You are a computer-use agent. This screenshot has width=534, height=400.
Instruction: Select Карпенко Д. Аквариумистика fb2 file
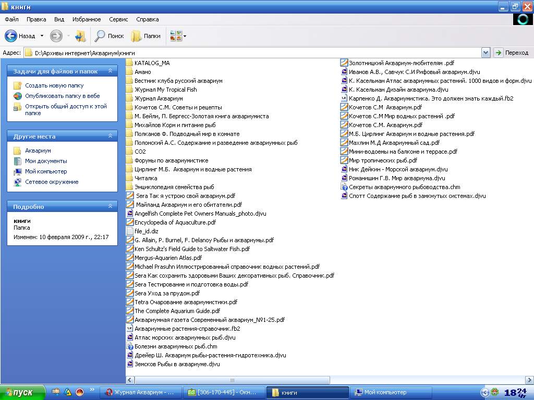point(431,98)
